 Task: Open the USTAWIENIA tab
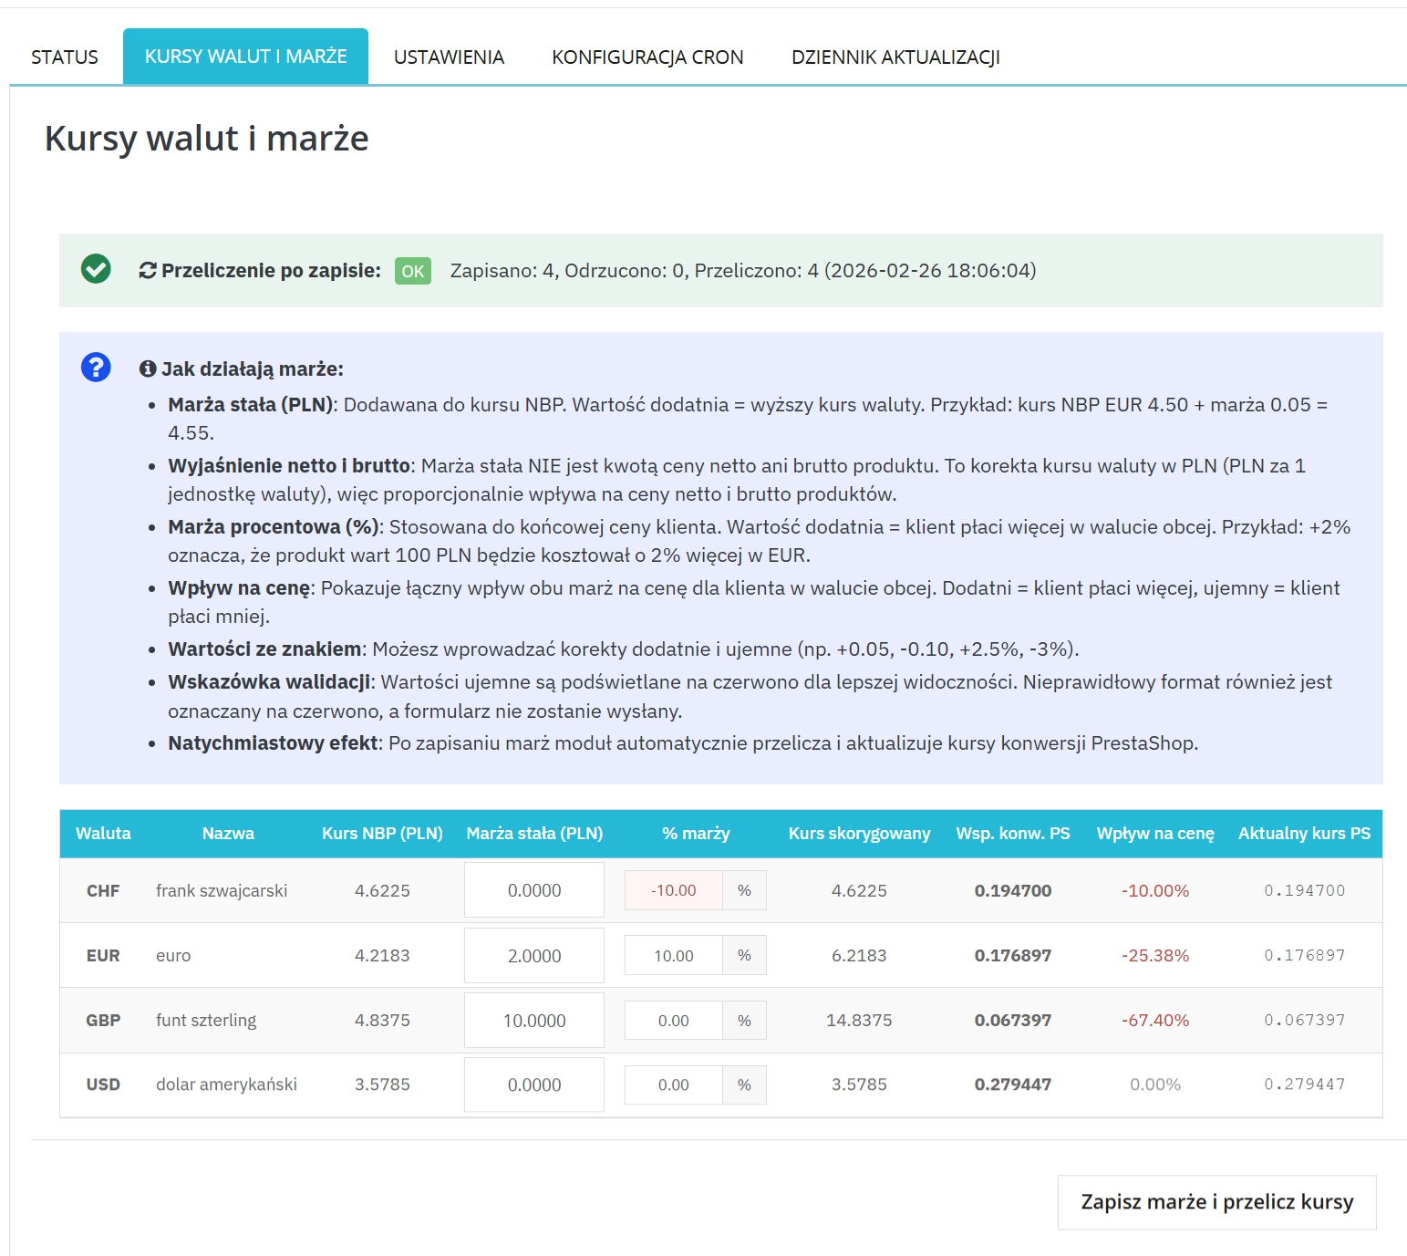pyautogui.click(x=448, y=56)
